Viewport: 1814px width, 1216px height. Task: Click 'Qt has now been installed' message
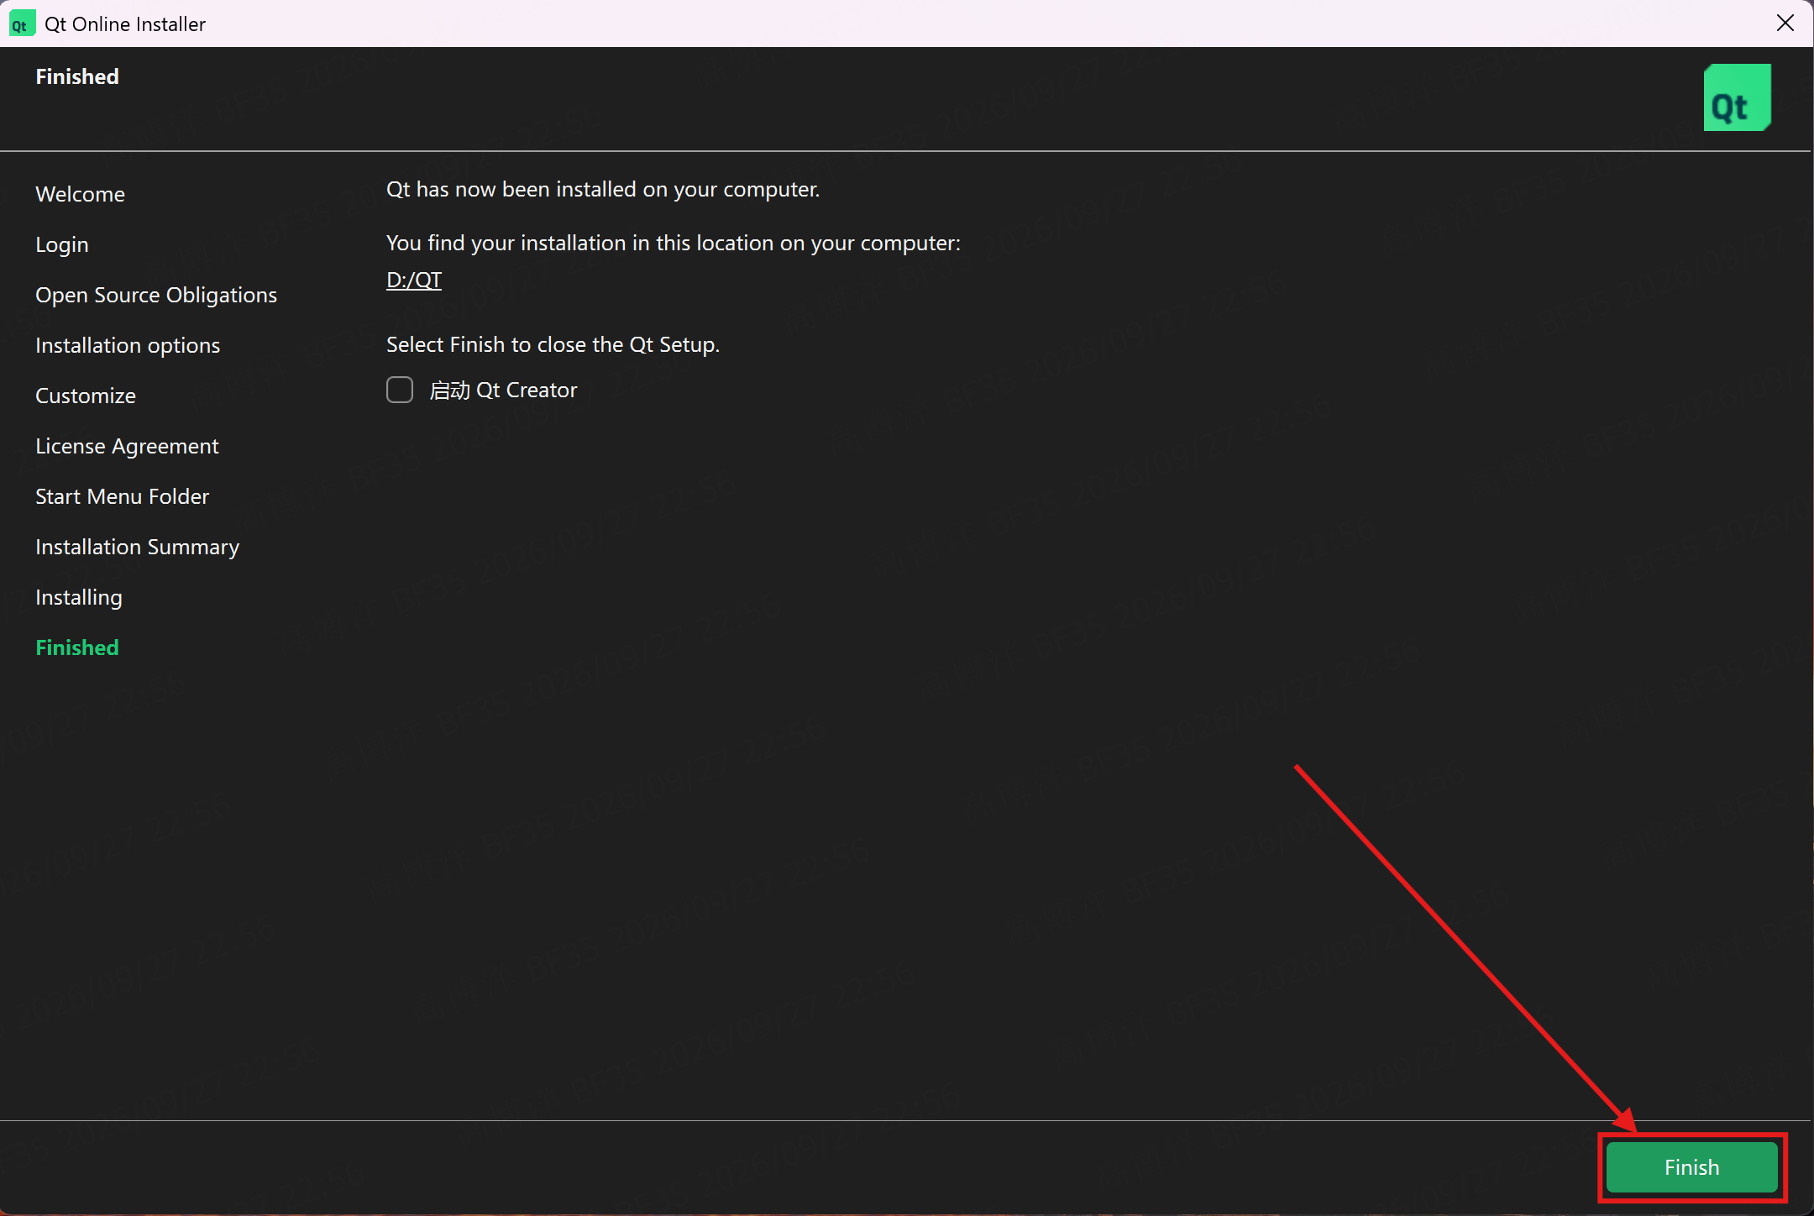coord(603,189)
